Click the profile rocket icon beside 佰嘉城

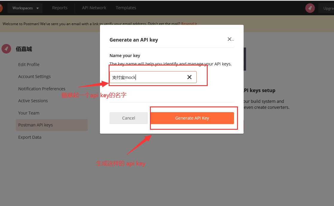[x=6, y=49]
